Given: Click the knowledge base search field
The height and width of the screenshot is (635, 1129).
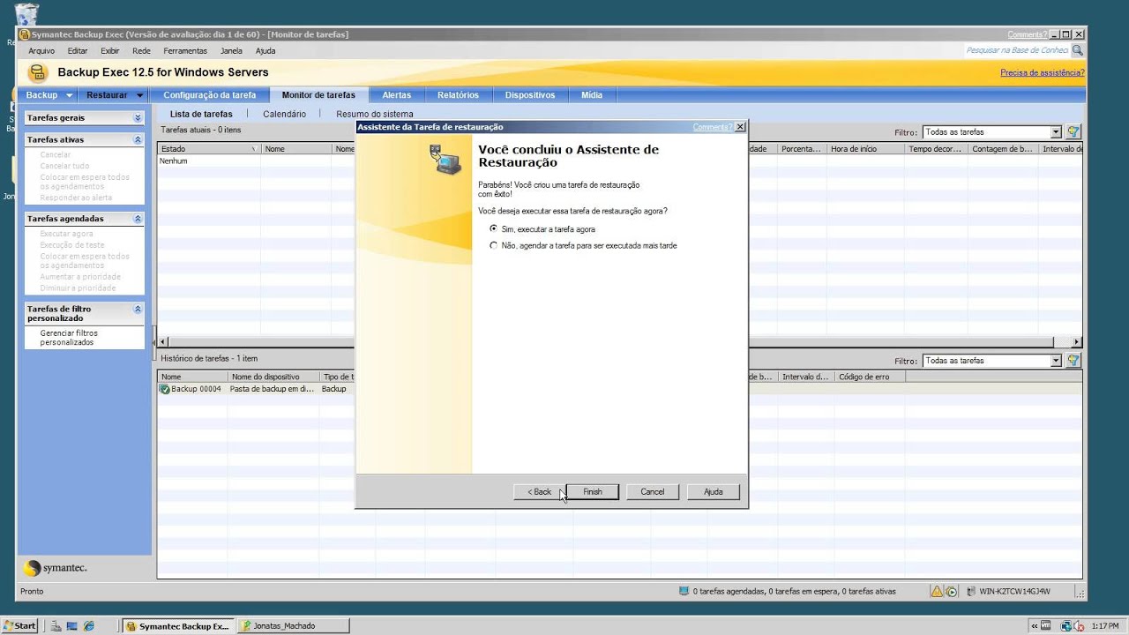Looking at the screenshot, I should (1016, 51).
